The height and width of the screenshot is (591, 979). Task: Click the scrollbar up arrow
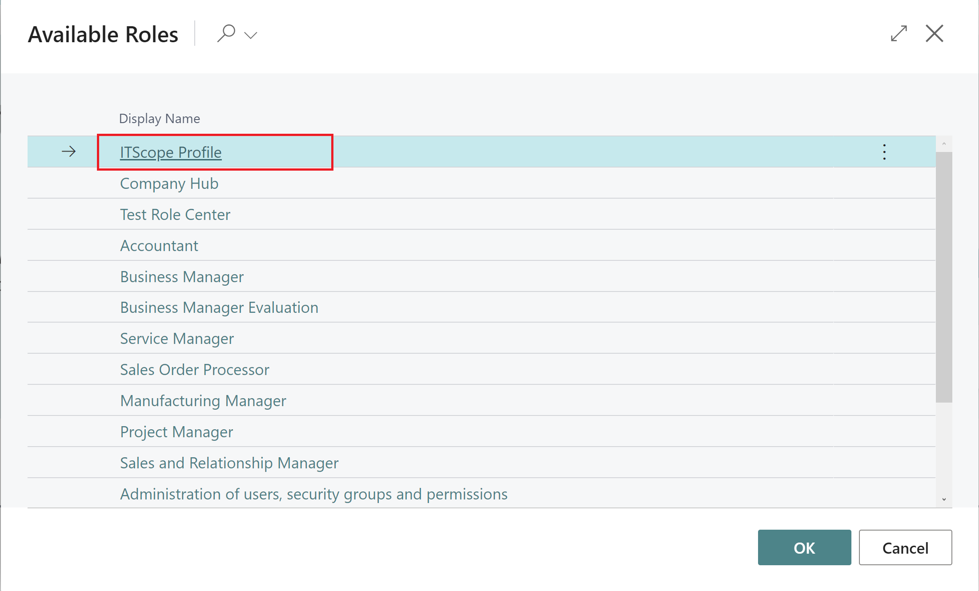click(943, 143)
